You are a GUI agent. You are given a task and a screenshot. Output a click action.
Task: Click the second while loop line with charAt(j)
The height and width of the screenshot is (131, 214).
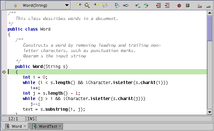pyautogui.click(x=84, y=99)
